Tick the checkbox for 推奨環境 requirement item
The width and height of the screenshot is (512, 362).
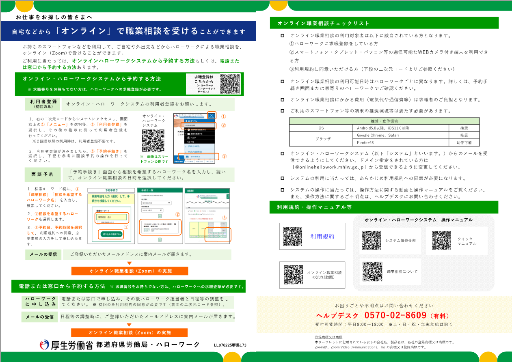(282, 111)
